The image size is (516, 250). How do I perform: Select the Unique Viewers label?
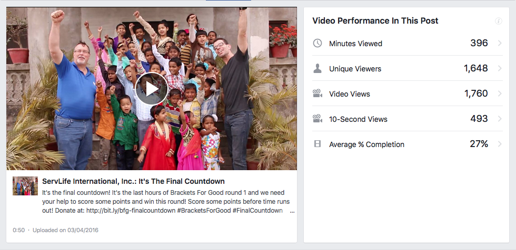pos(355,69)
